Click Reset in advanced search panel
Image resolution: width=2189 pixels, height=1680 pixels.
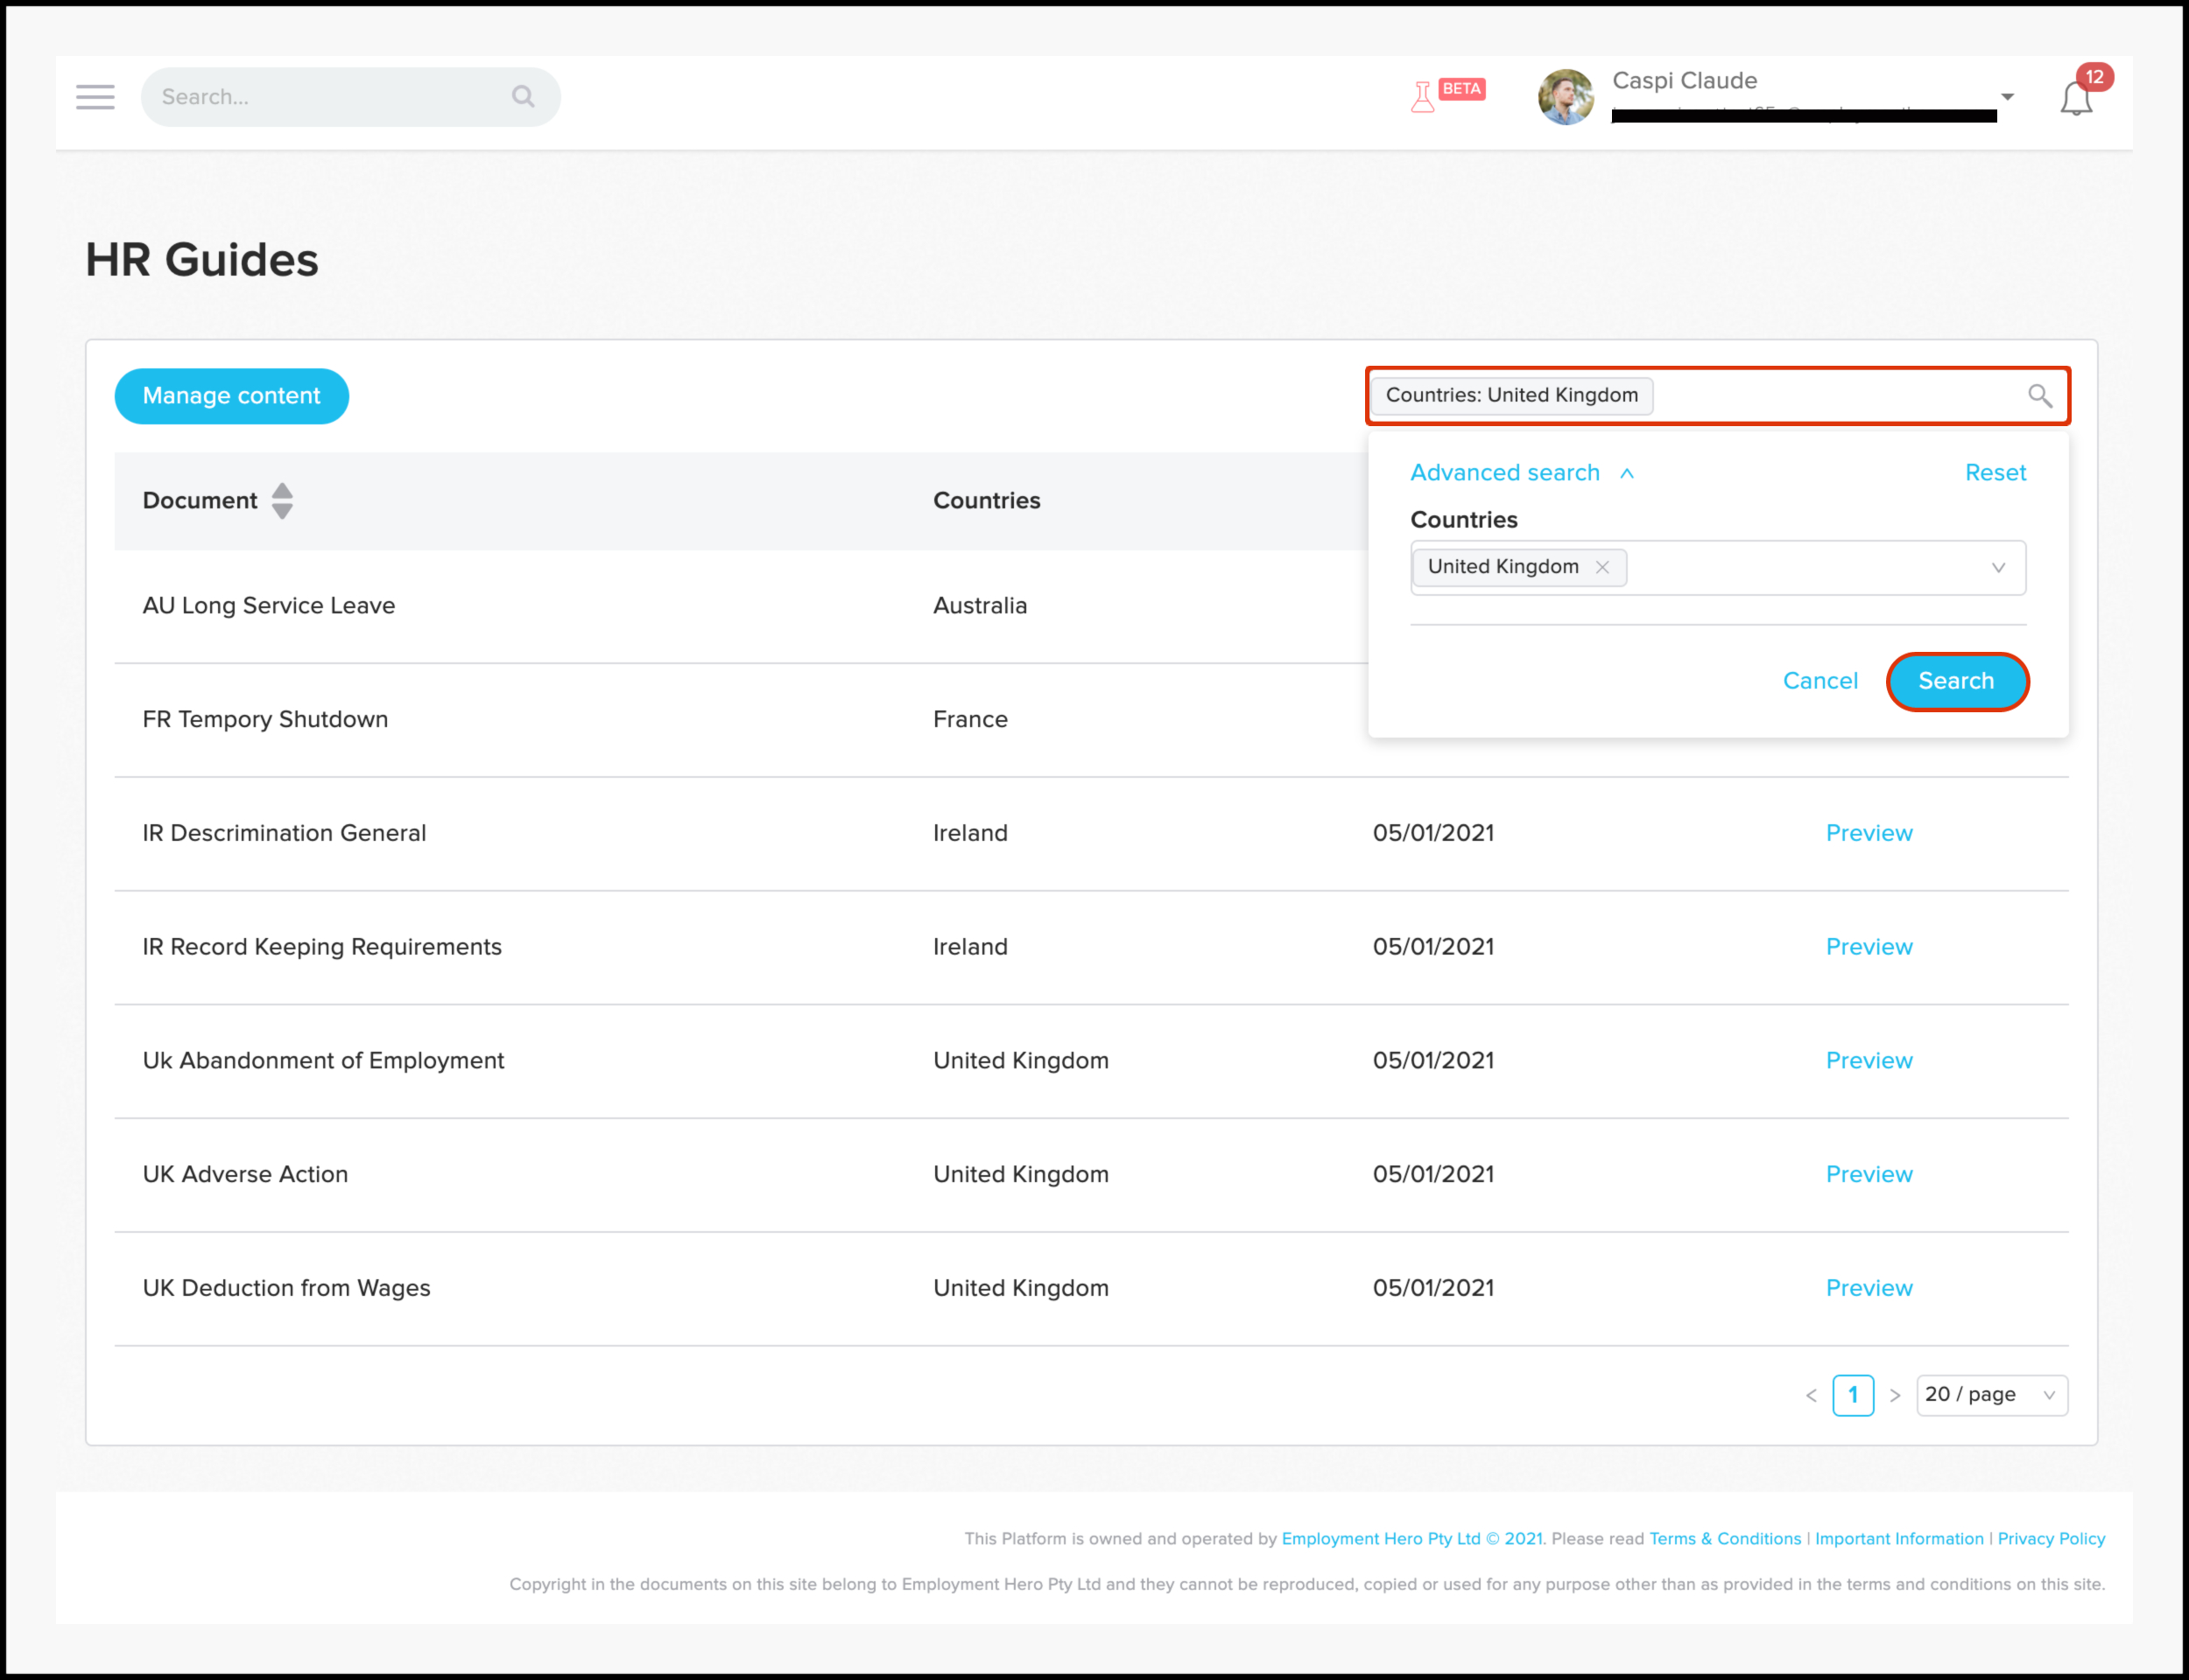1995,473
